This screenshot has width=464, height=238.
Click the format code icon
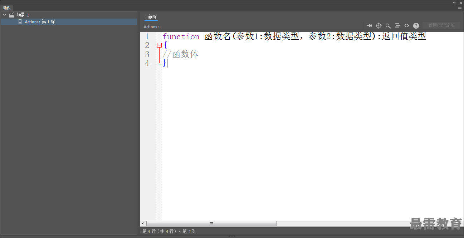point(397,25)
